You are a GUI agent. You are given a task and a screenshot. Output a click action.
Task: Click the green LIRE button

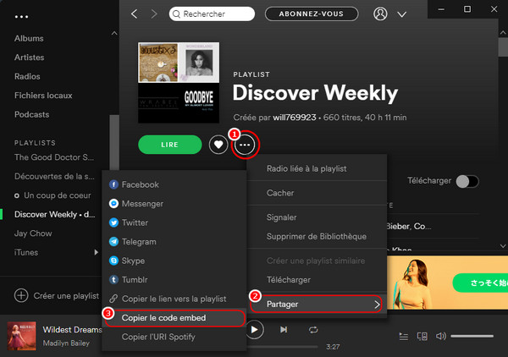(169, 145)
